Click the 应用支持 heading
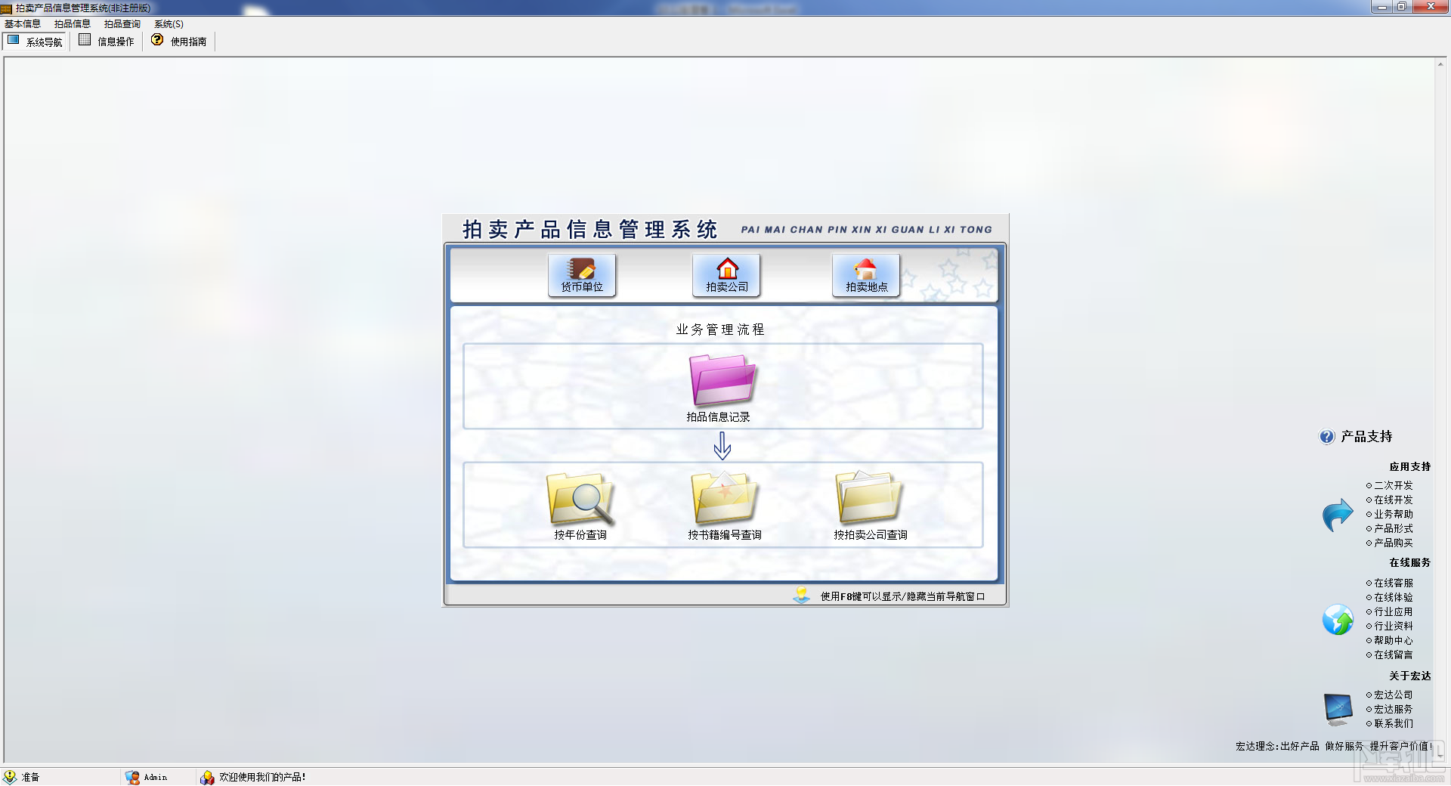The width and height of the screenshot is (1451, 786). click(x=1409, y=467)
